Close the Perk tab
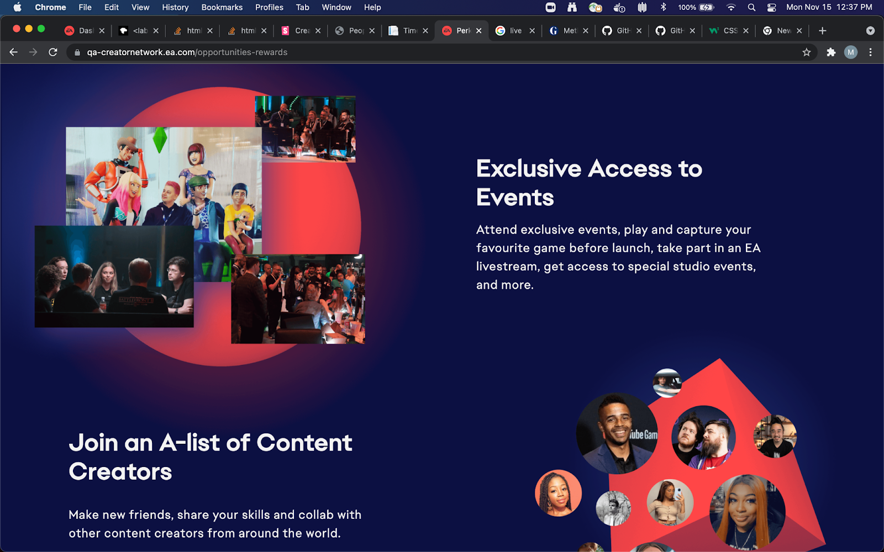Image resolution: width=884 pixels, height=552 pixels. 479,31
